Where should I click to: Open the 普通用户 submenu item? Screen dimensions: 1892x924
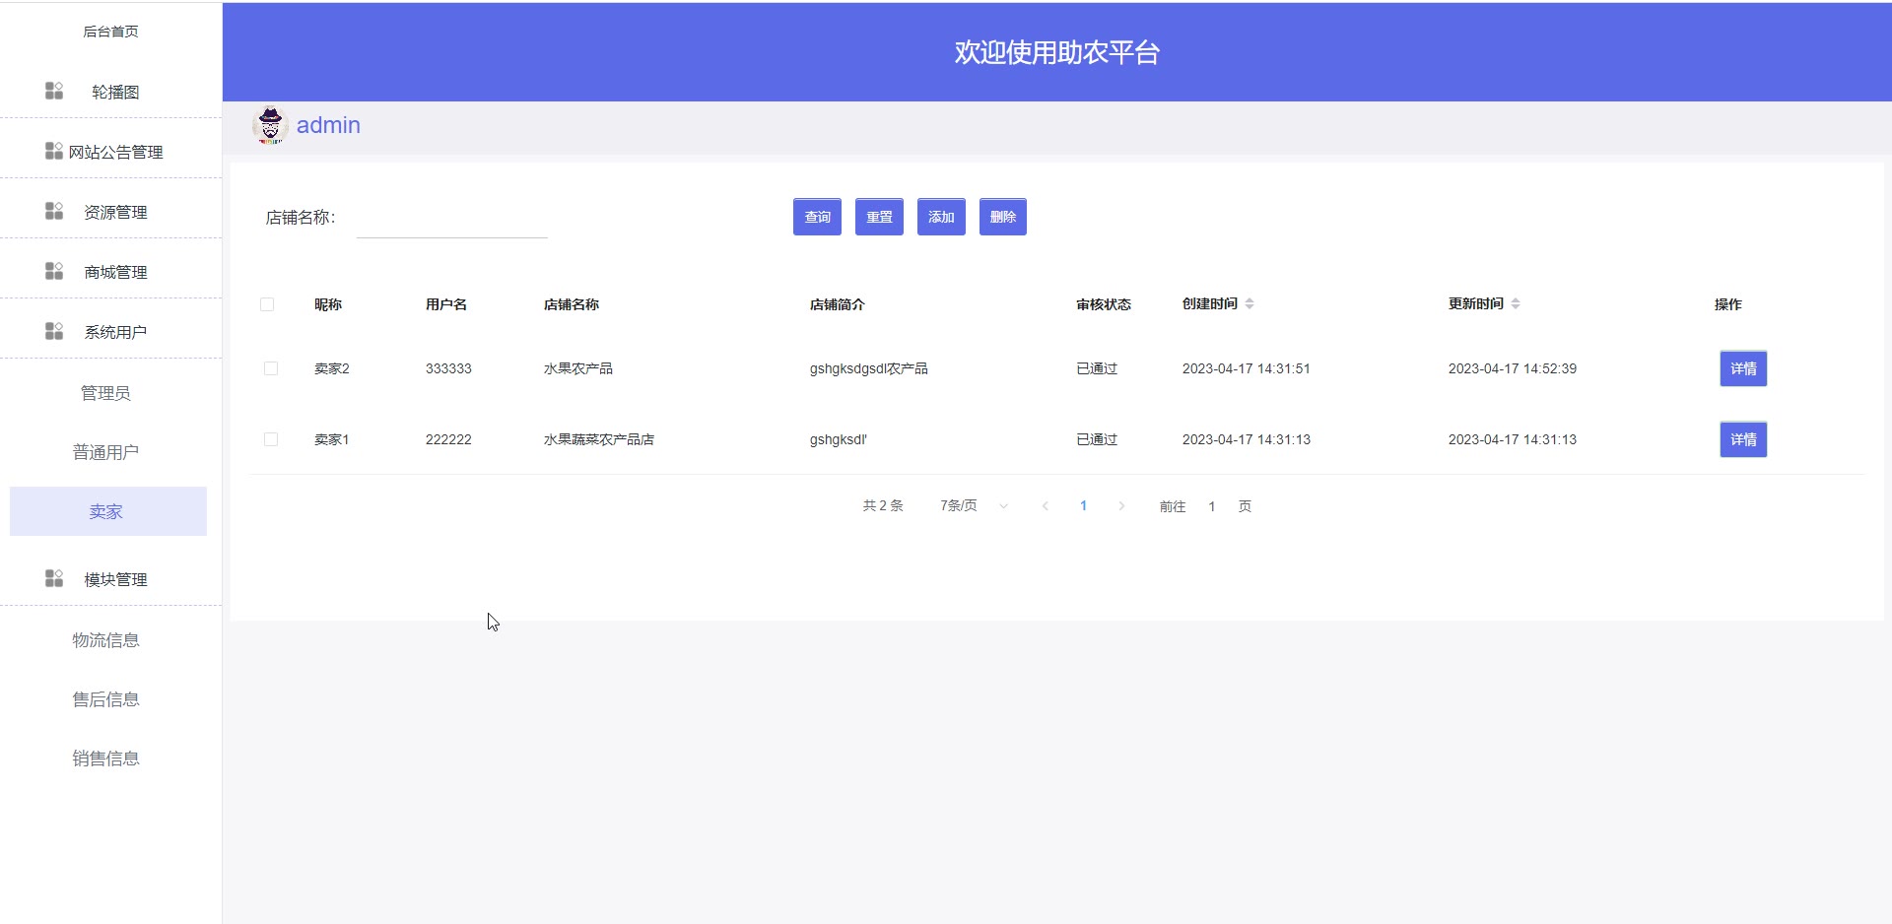tap(105, 452)
